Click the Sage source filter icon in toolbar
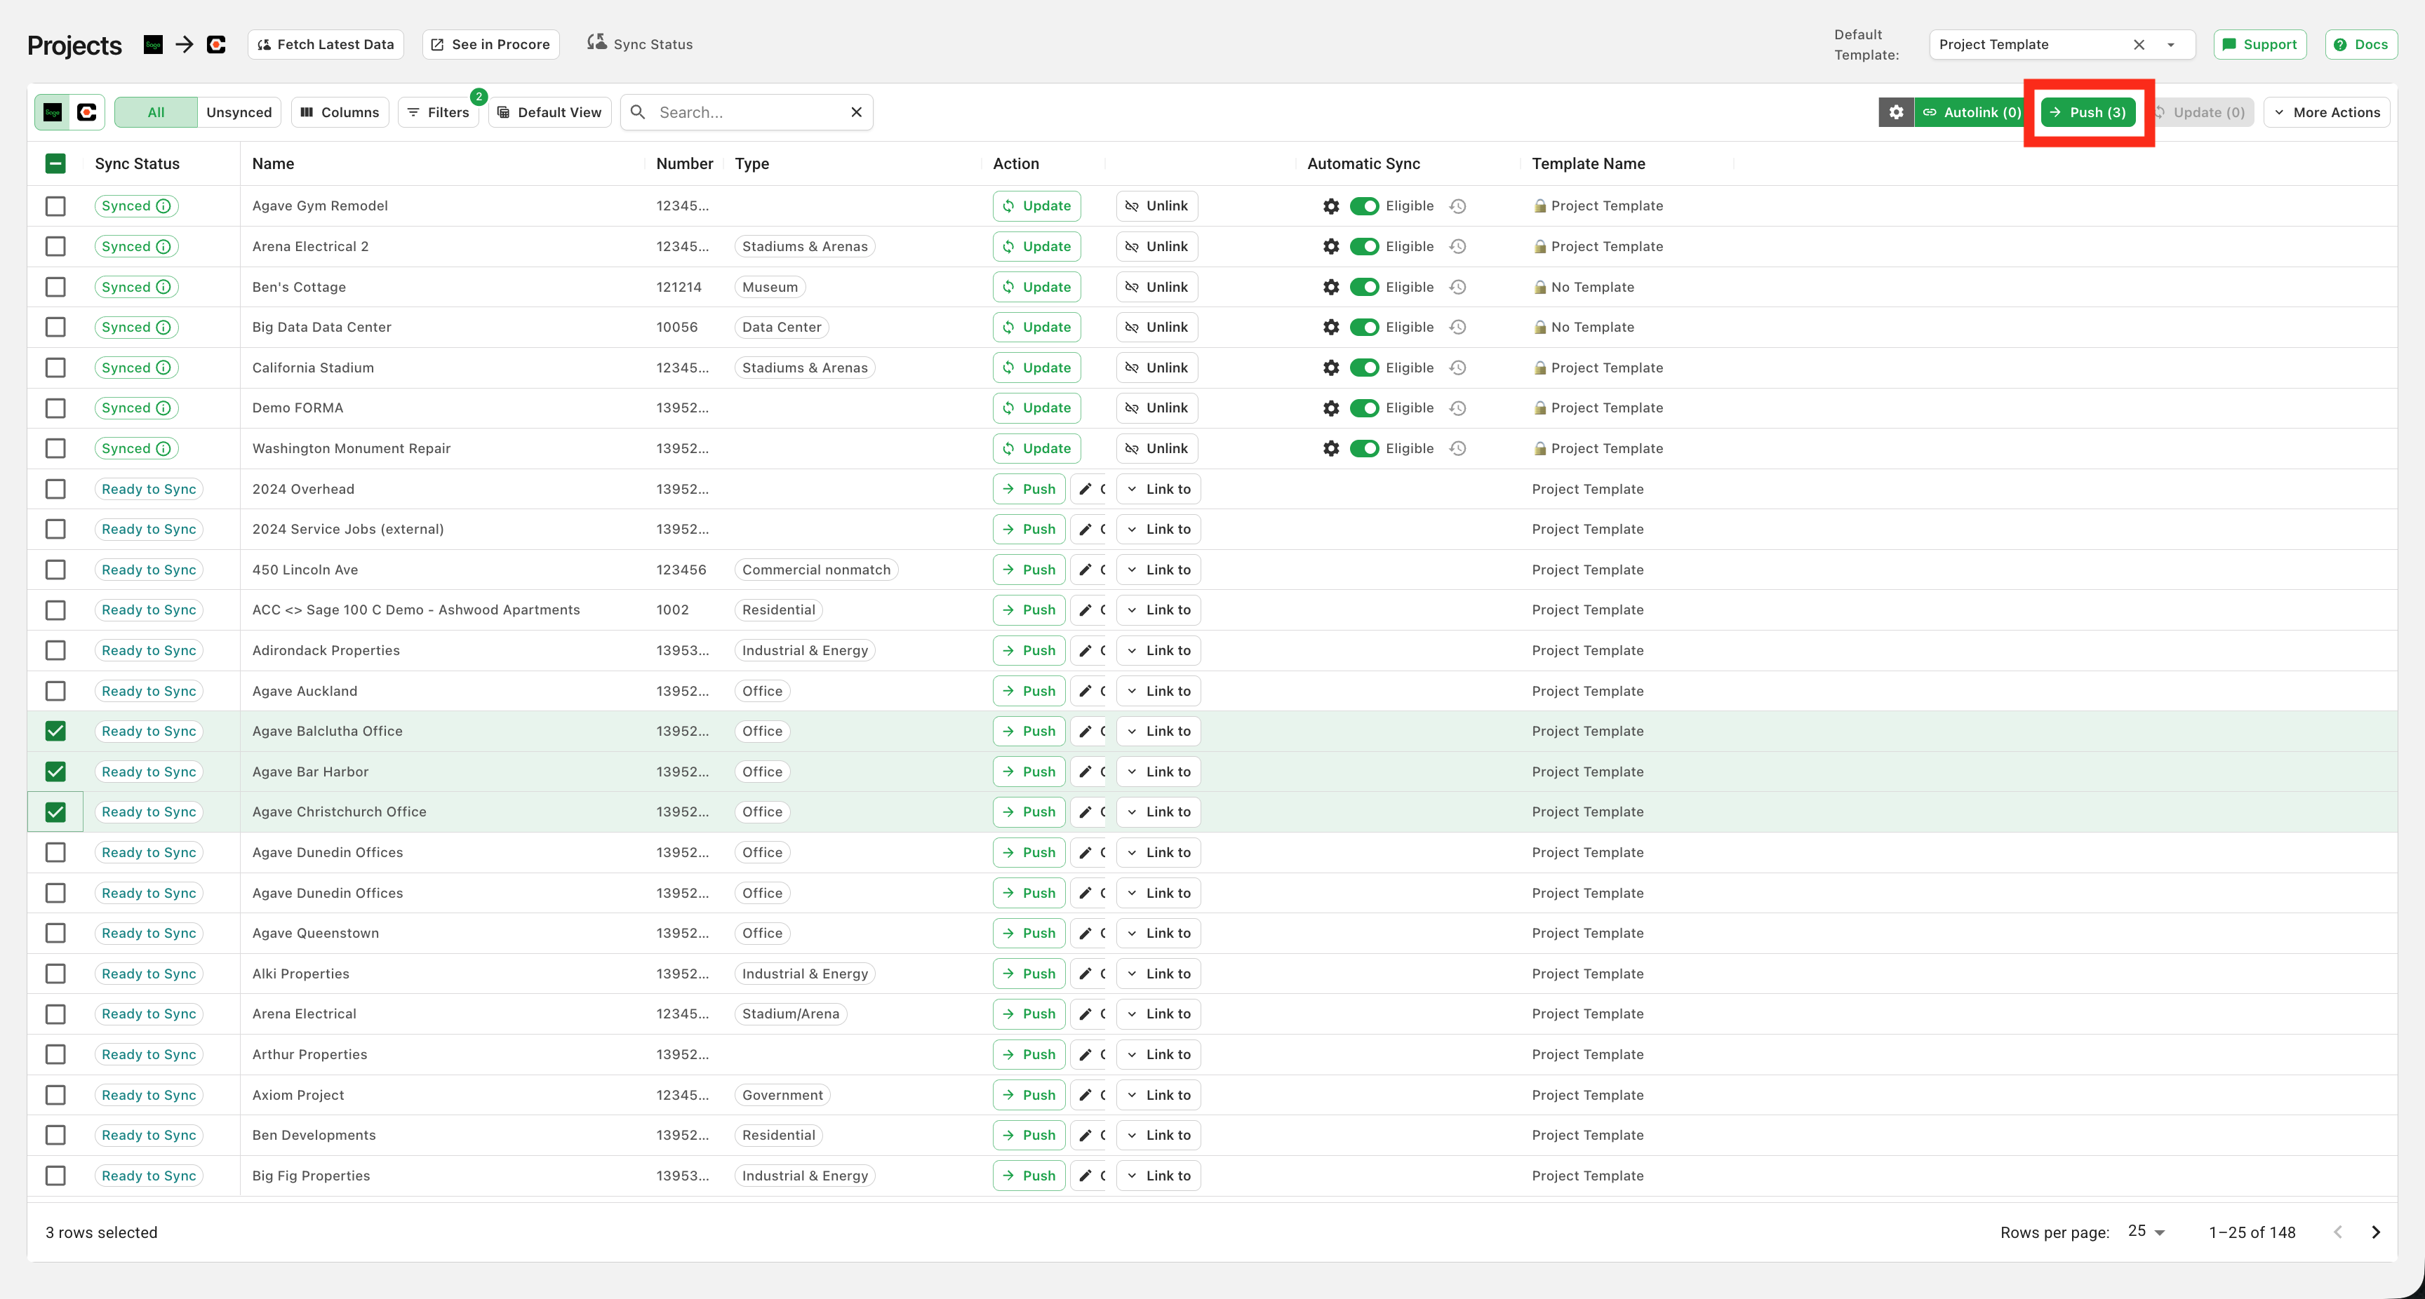This screenshot has width=2425, height=1299. click(x=53, y=112)
